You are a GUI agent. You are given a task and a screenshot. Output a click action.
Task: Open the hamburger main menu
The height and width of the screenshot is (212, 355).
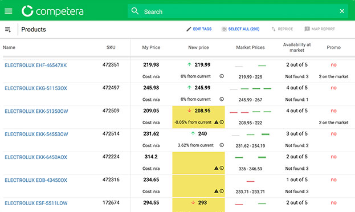[9, 11]
